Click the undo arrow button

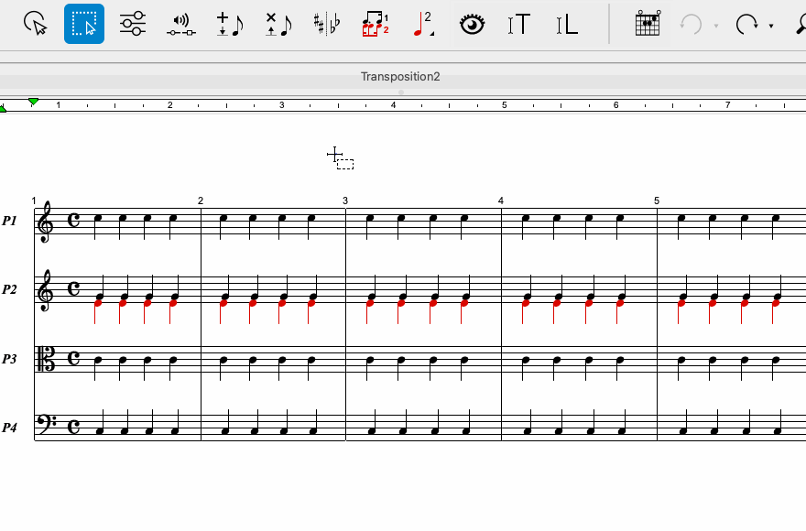pos(692,24)
